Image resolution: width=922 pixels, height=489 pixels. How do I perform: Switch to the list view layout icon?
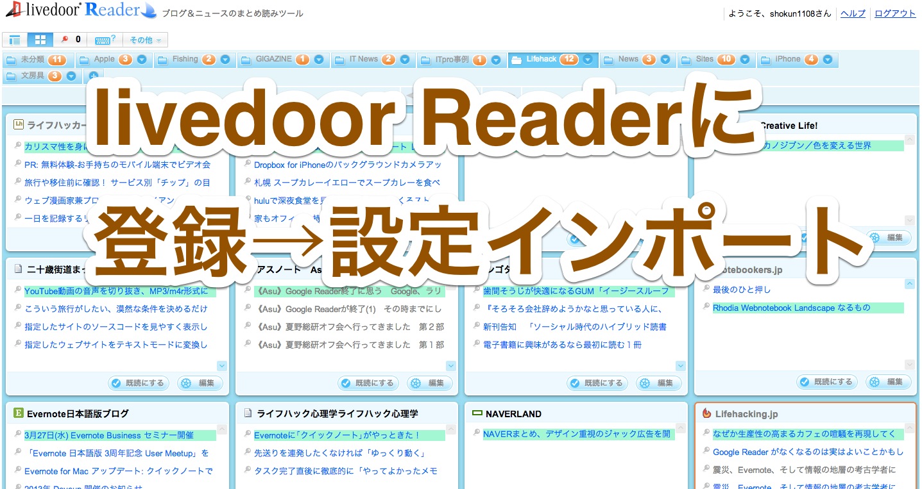point(15,39)
